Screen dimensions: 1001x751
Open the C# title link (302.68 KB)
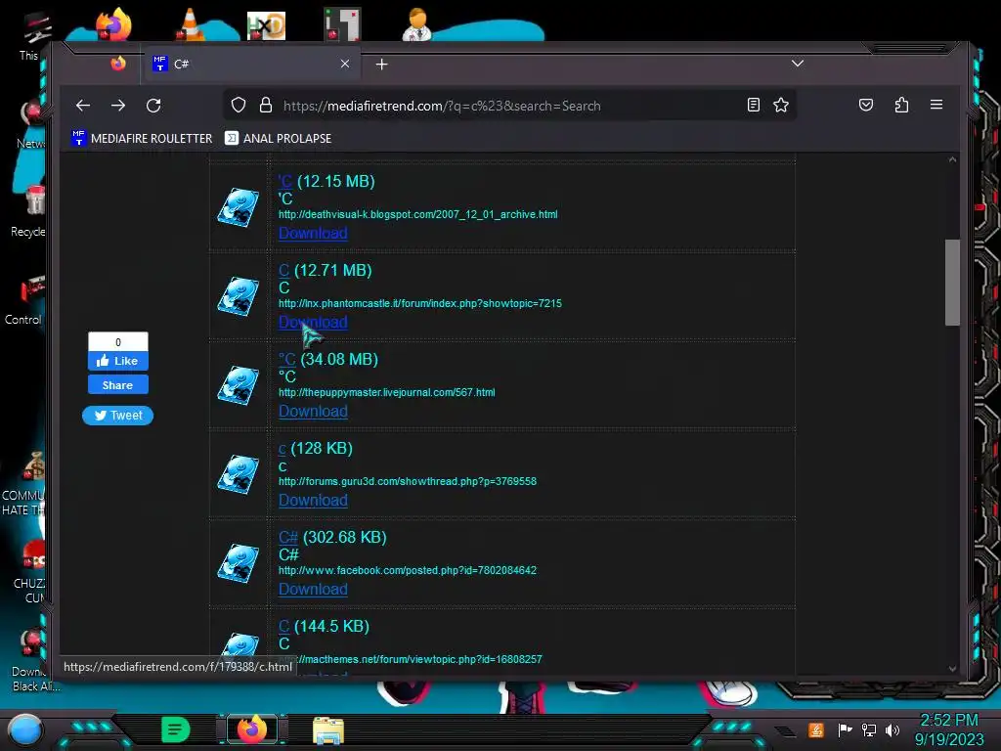point(288,537)
